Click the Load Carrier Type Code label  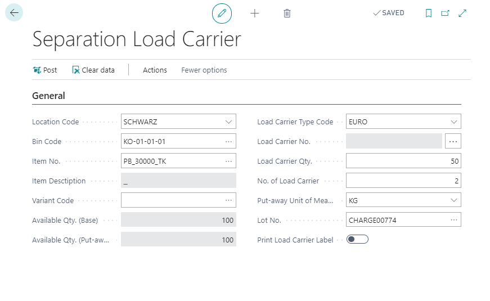pos(295,122)
